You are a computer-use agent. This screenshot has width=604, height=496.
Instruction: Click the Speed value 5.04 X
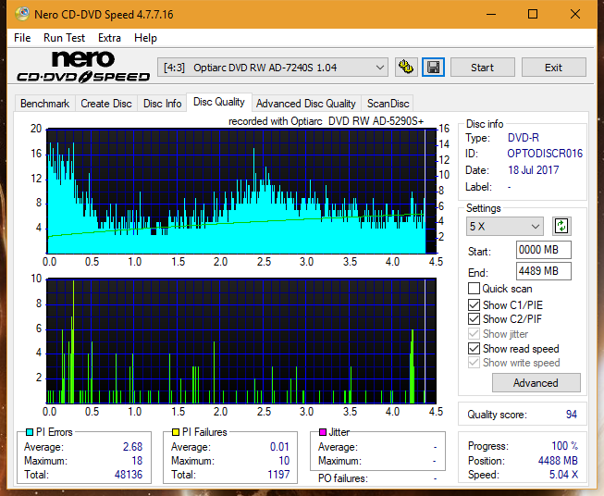563,475
